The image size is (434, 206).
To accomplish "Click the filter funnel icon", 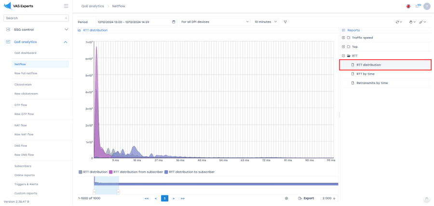I will 285,22.
